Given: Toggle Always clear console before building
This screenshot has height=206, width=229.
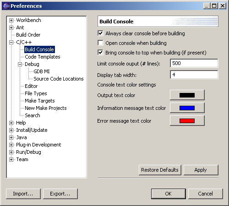Looking at the screenshot, I should click(x=100, y=33).
